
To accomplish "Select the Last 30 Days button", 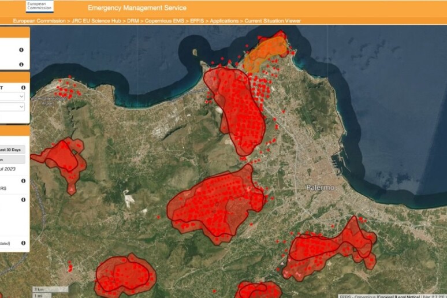I will [x=12, y=149].
